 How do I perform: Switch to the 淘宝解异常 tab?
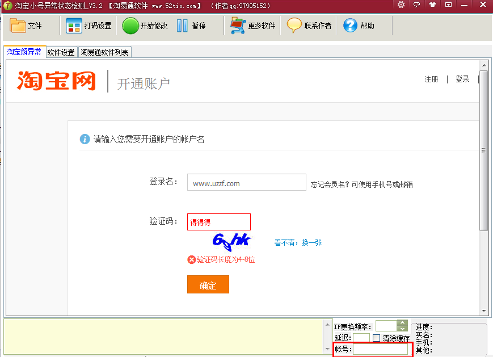point(24,52)
